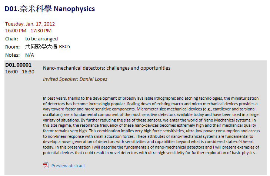The image size is (270, 176).
Task: Click the Room label
Action: (x=12, y=47)
